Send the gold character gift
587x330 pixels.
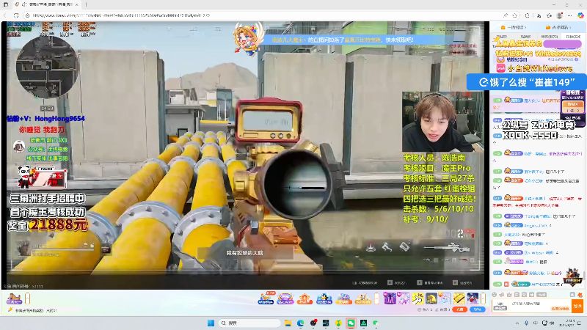431,298
